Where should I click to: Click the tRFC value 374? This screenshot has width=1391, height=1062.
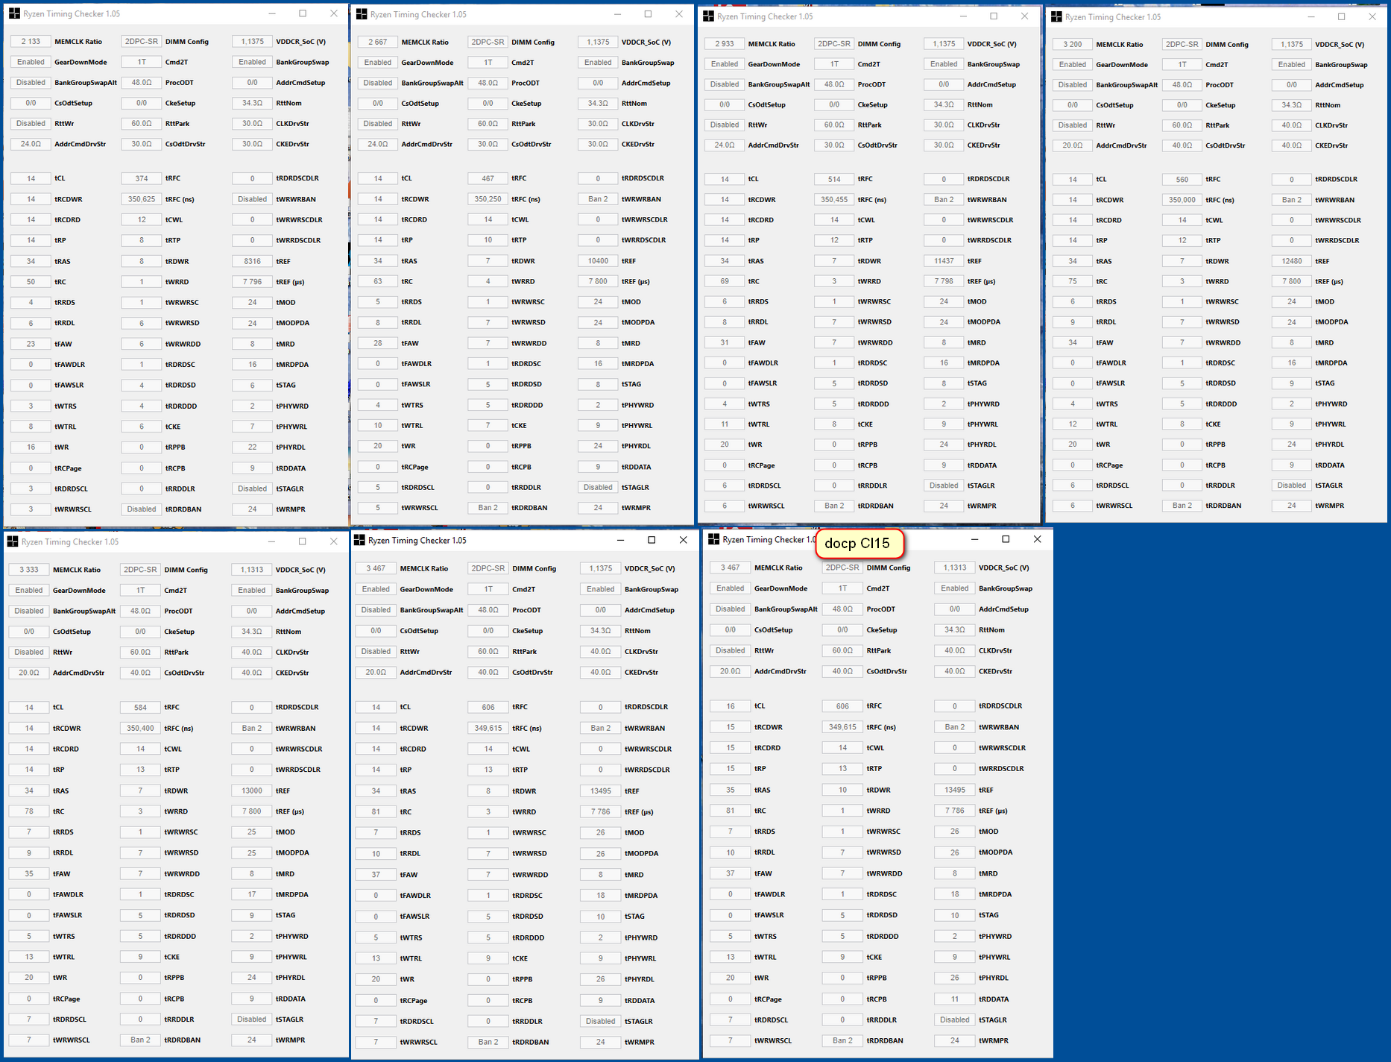click(142, 179)
